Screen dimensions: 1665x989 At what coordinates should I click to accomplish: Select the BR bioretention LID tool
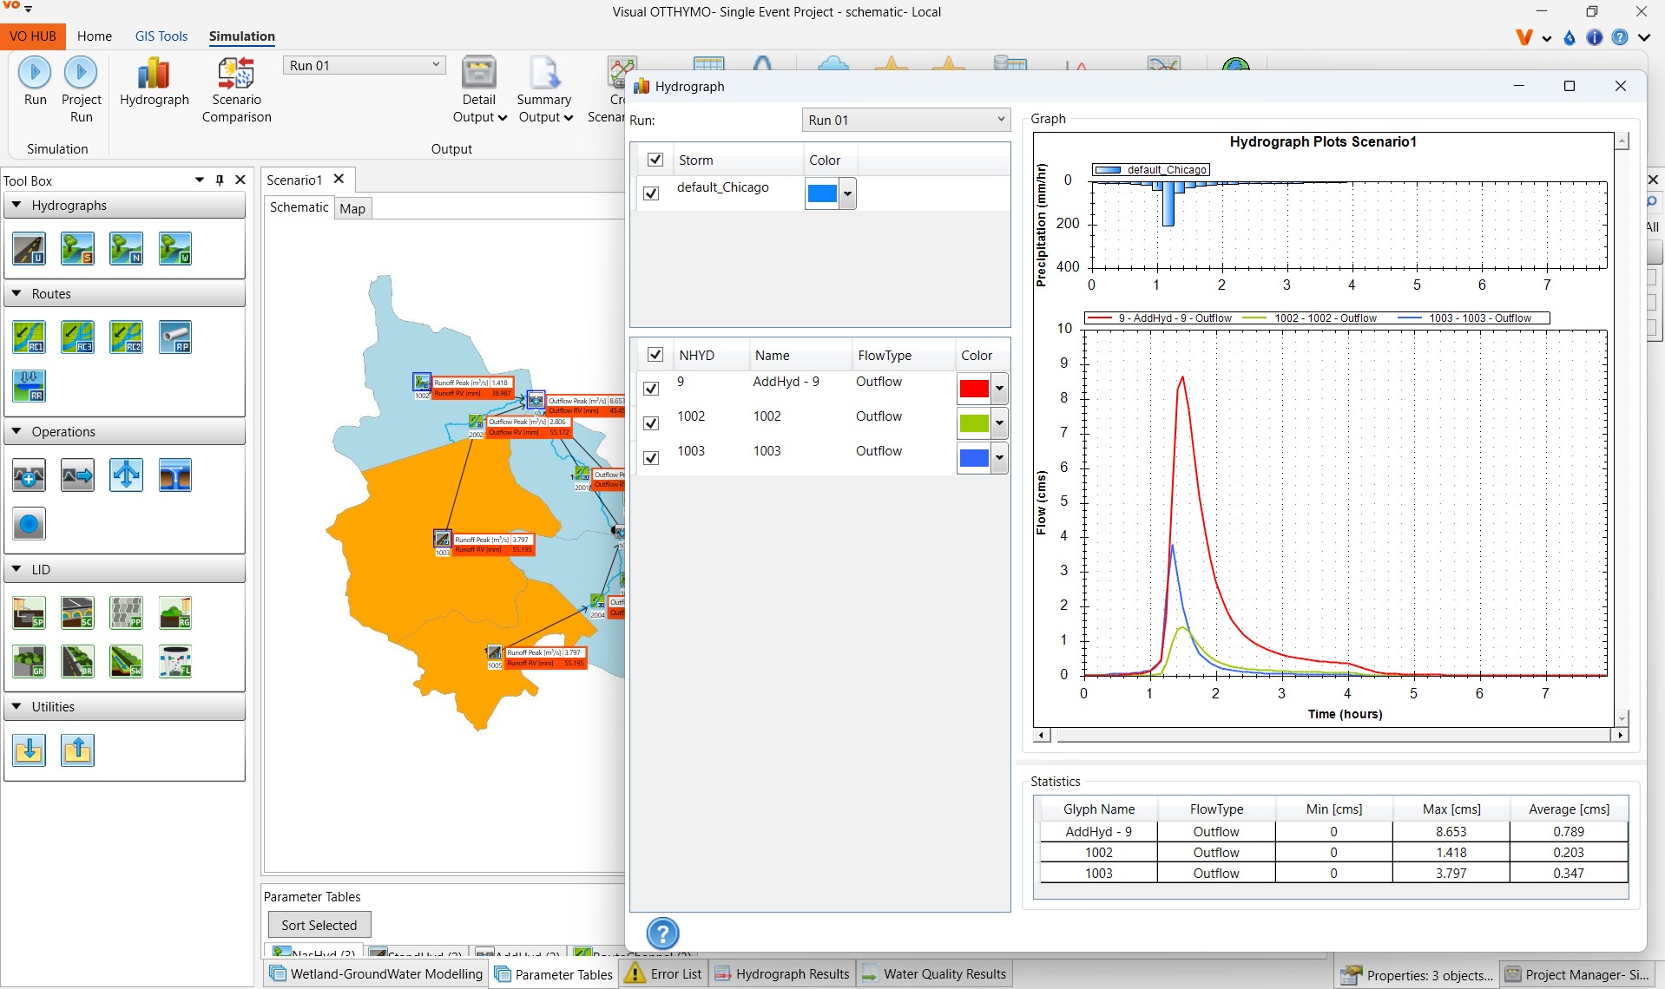pyautogui.click(x=77, y=662)
